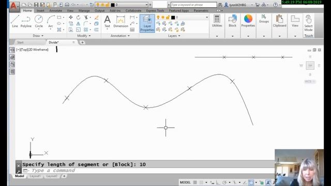
Task: Add a new drawing tab with plus
Action: (82, 42)
